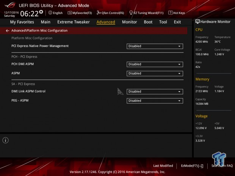Viewport: 235px width, 176px height.
Task: Click the Advanced\Platform Misc Configuration breadcrumb
Action: [x=39, y=31]
